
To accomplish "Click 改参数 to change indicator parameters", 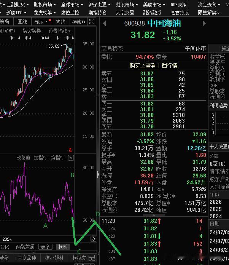I will pyautogui.click(x=23, y=158).
